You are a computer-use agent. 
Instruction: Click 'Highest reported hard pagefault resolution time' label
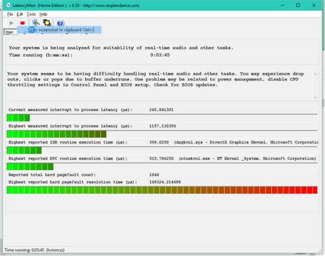tap(73, 182)
